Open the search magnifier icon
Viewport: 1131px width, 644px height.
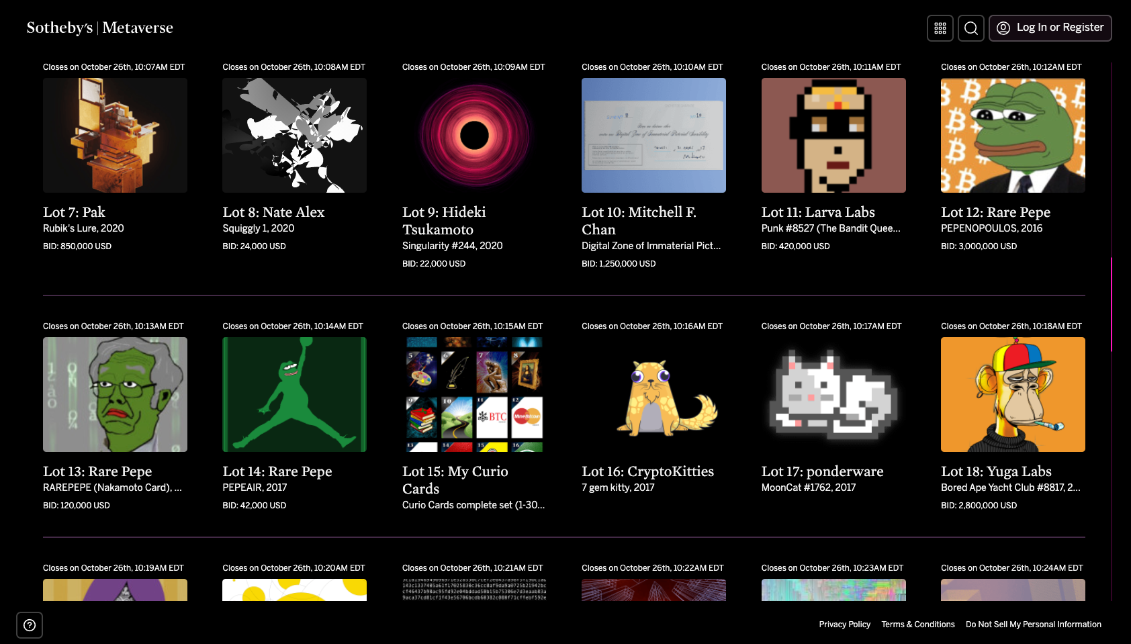(971, 28)
